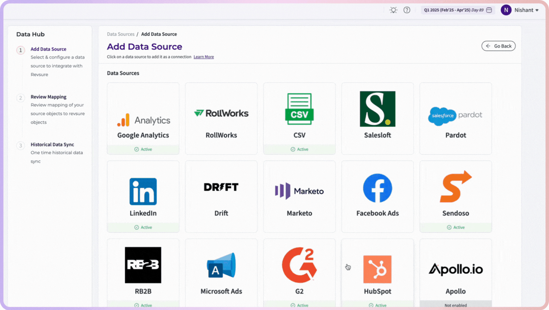Go to Data Sources breadcrumb
The width and height of the screenshot is (549, 310).
pyautogui.click(x=121, y=34)
